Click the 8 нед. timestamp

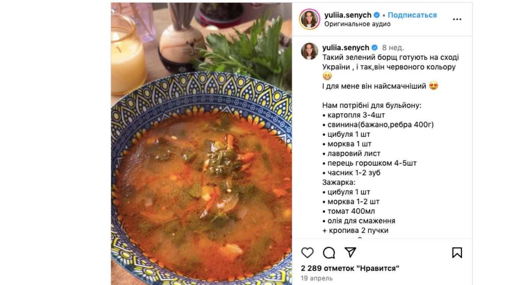(393, 48)
